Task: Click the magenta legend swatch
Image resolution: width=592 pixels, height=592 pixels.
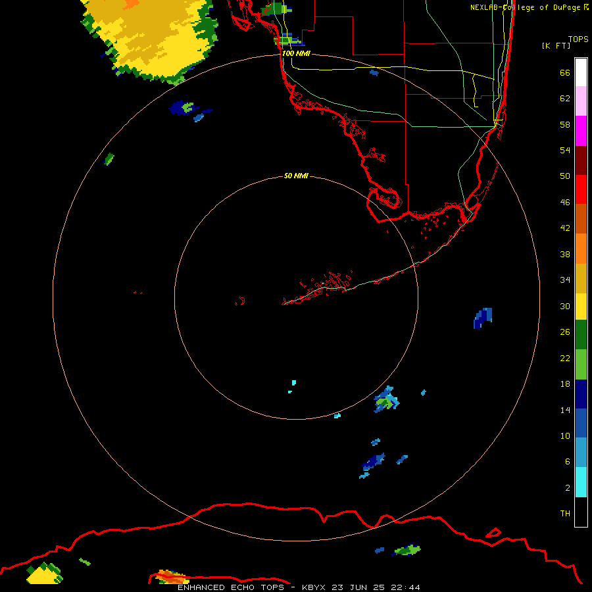Action: (581, 131)
